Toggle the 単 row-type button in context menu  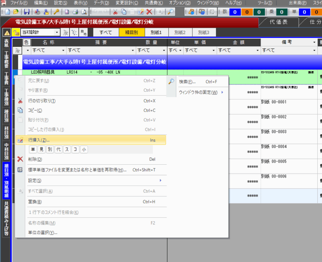[33, 149]
